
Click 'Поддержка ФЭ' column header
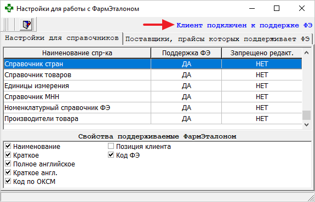[186, 53]
